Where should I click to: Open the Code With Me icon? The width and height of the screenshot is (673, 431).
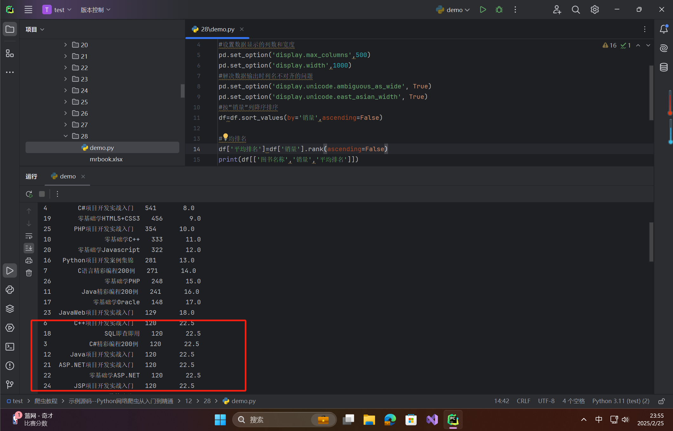click(557, 10)
